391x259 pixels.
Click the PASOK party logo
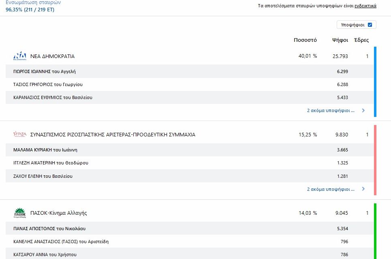[x=20, y=213]
